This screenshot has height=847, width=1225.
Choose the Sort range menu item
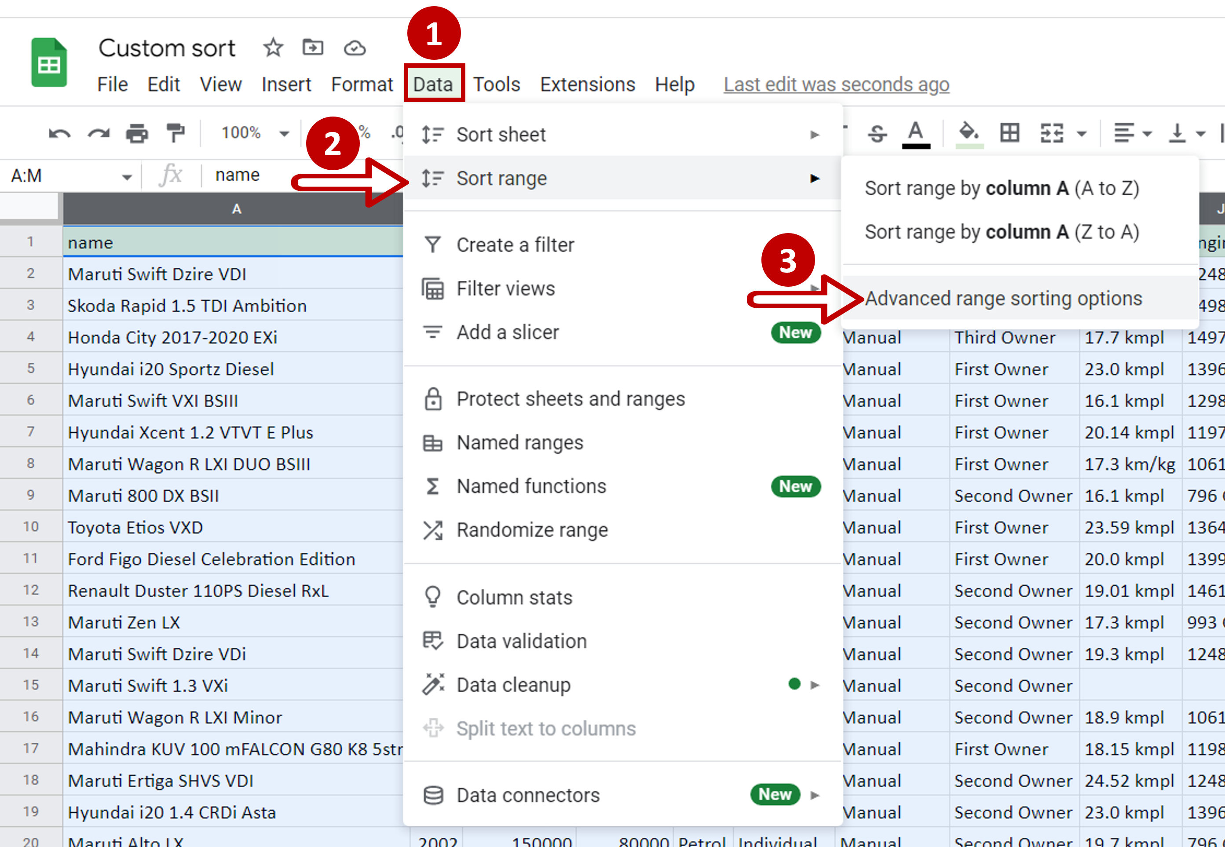pyautogui.click(x=622, y=178)
